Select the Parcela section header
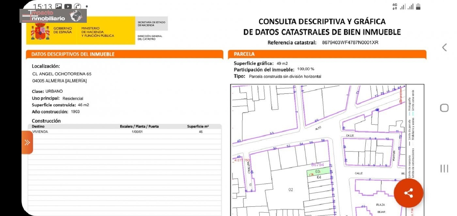 point(327,54)
